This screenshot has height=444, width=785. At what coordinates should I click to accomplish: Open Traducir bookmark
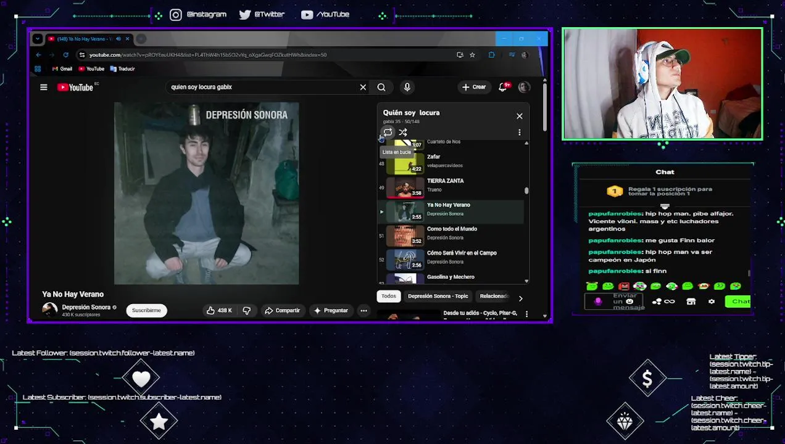pyautogui.click(x=122, y=69)
